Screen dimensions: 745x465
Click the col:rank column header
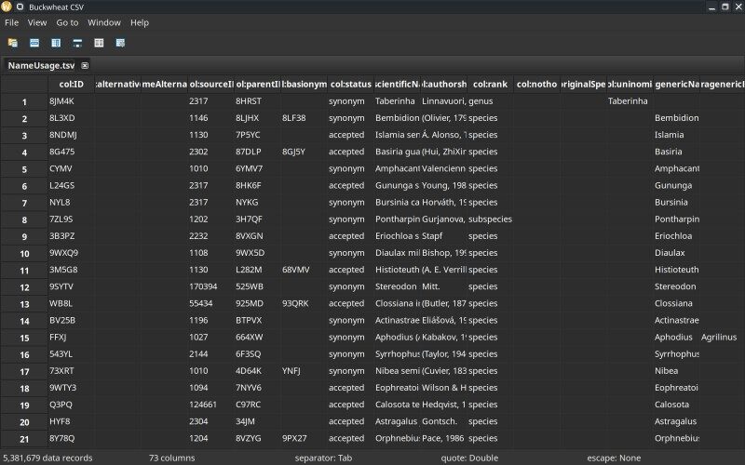coord(491,84)
